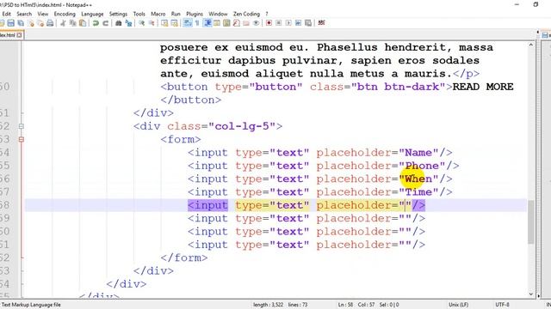551x309 pixels.
Task: Collapse the red fold marker beside form tag
Action: click(x=21, y=139)
